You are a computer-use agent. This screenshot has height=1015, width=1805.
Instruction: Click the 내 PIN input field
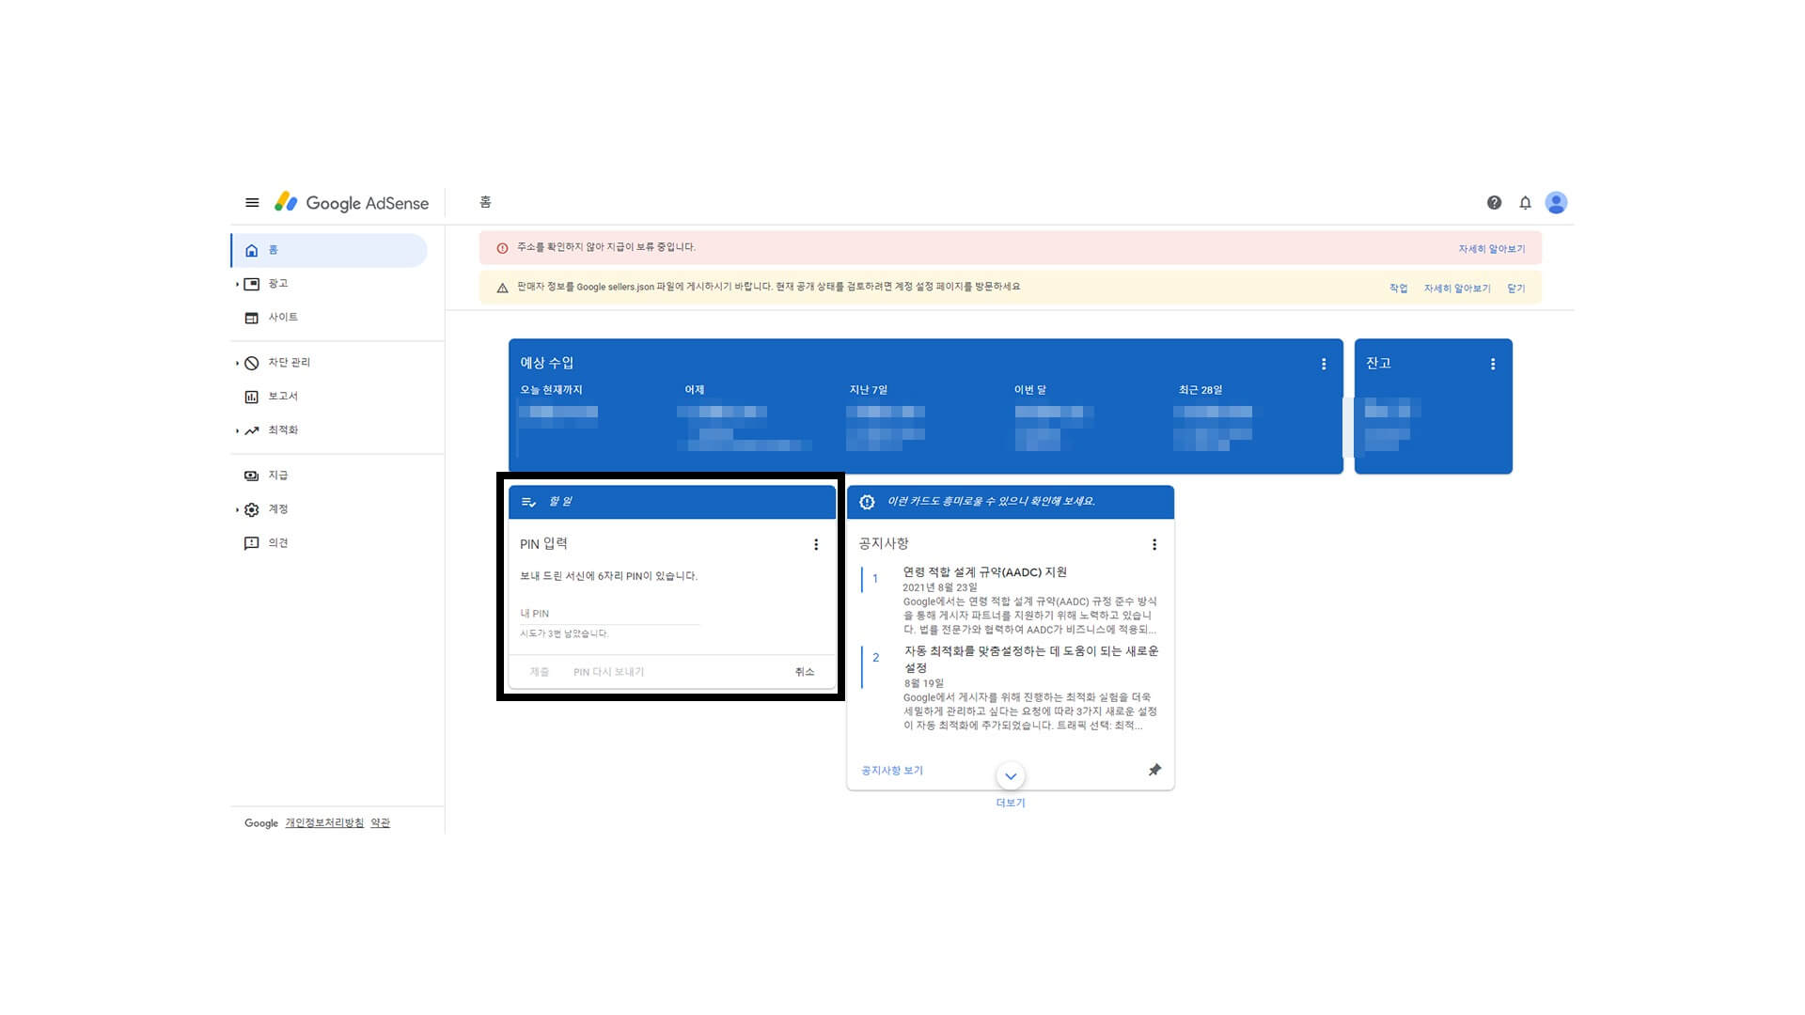click(609, 613)
